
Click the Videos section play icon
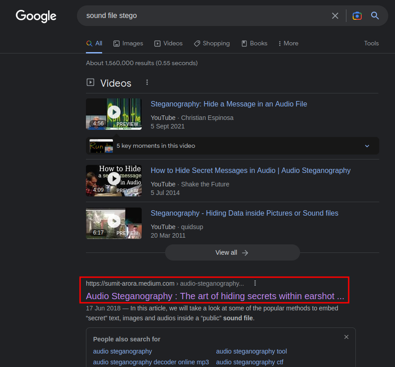tap(90, 82)
